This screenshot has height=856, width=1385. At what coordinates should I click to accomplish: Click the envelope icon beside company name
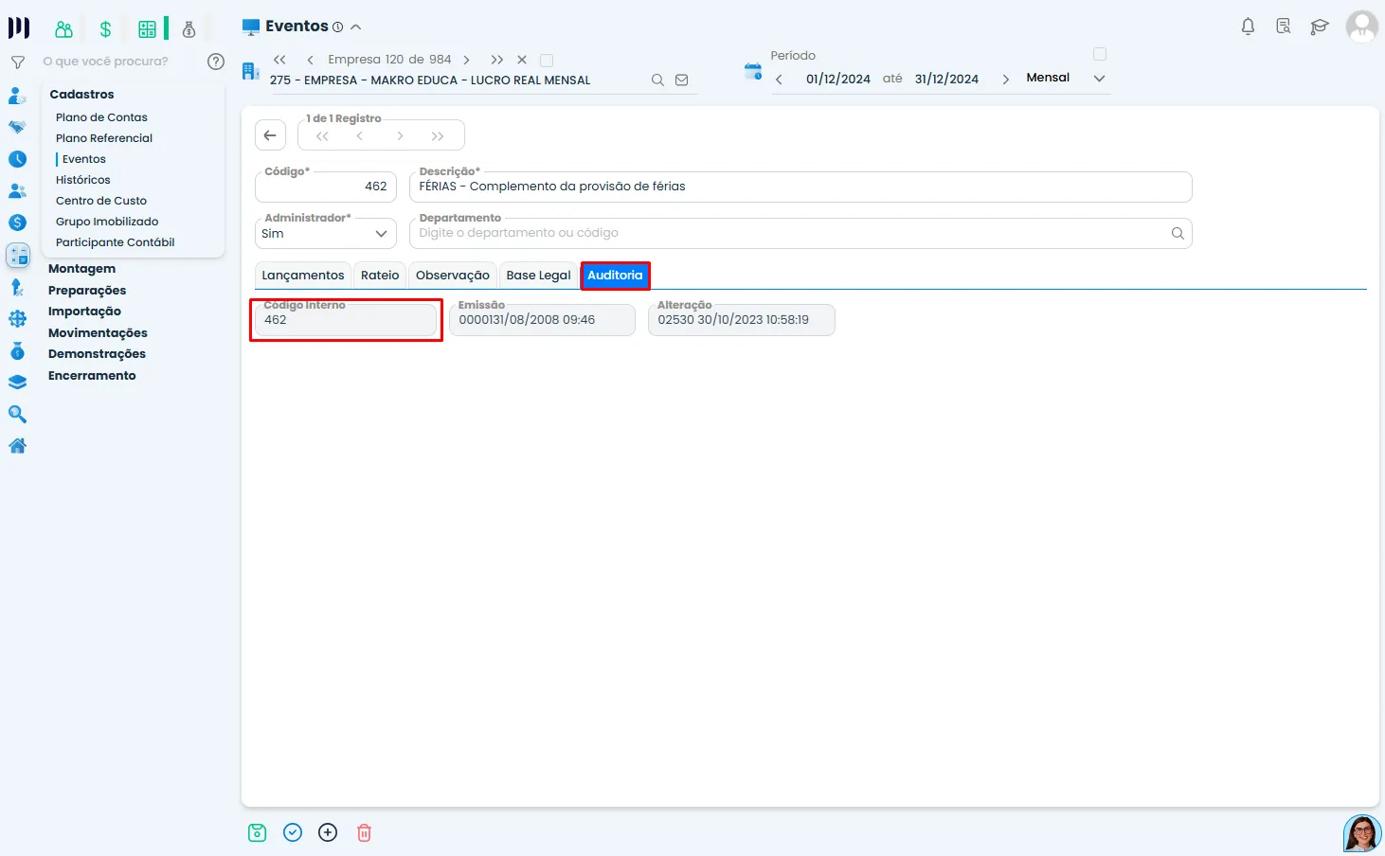point(681,80)
